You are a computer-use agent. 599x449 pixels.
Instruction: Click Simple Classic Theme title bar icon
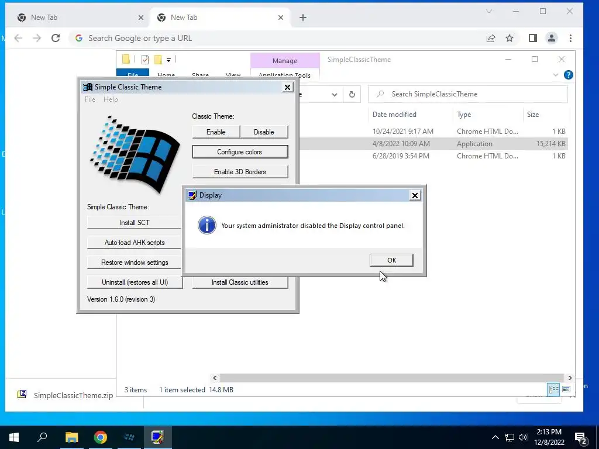pos(88,87)
